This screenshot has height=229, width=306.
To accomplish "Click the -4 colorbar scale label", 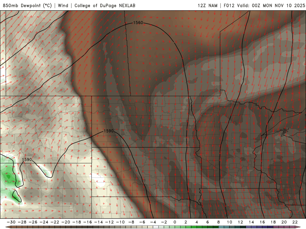I will point(153,222).
